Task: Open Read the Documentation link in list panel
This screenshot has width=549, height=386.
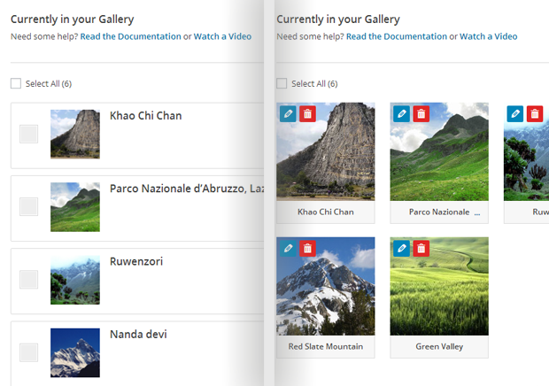Action: [130, 36]
